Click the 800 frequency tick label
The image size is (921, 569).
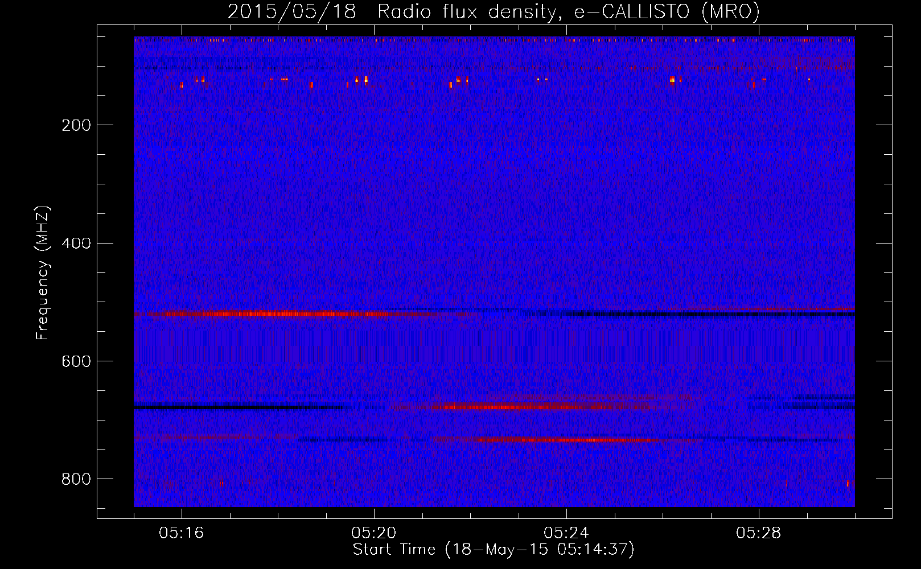pos(76,480)
